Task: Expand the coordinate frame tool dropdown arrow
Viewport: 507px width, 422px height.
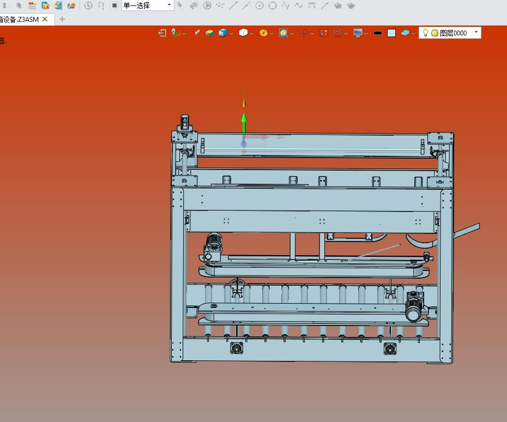Action: (x=184, y=33)
